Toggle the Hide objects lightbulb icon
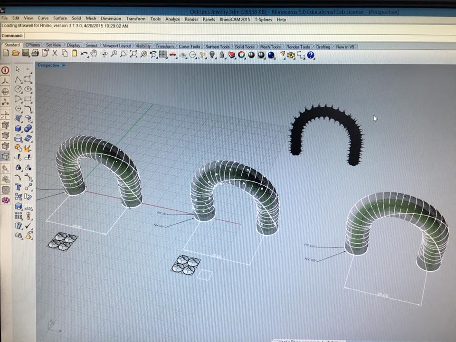This screenshot has height=342, width=456. 212,55
